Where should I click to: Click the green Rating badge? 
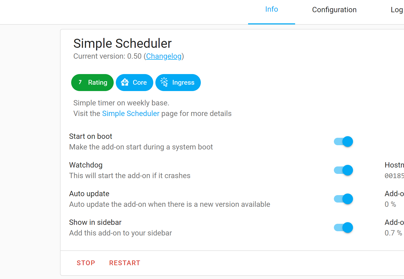92,83
